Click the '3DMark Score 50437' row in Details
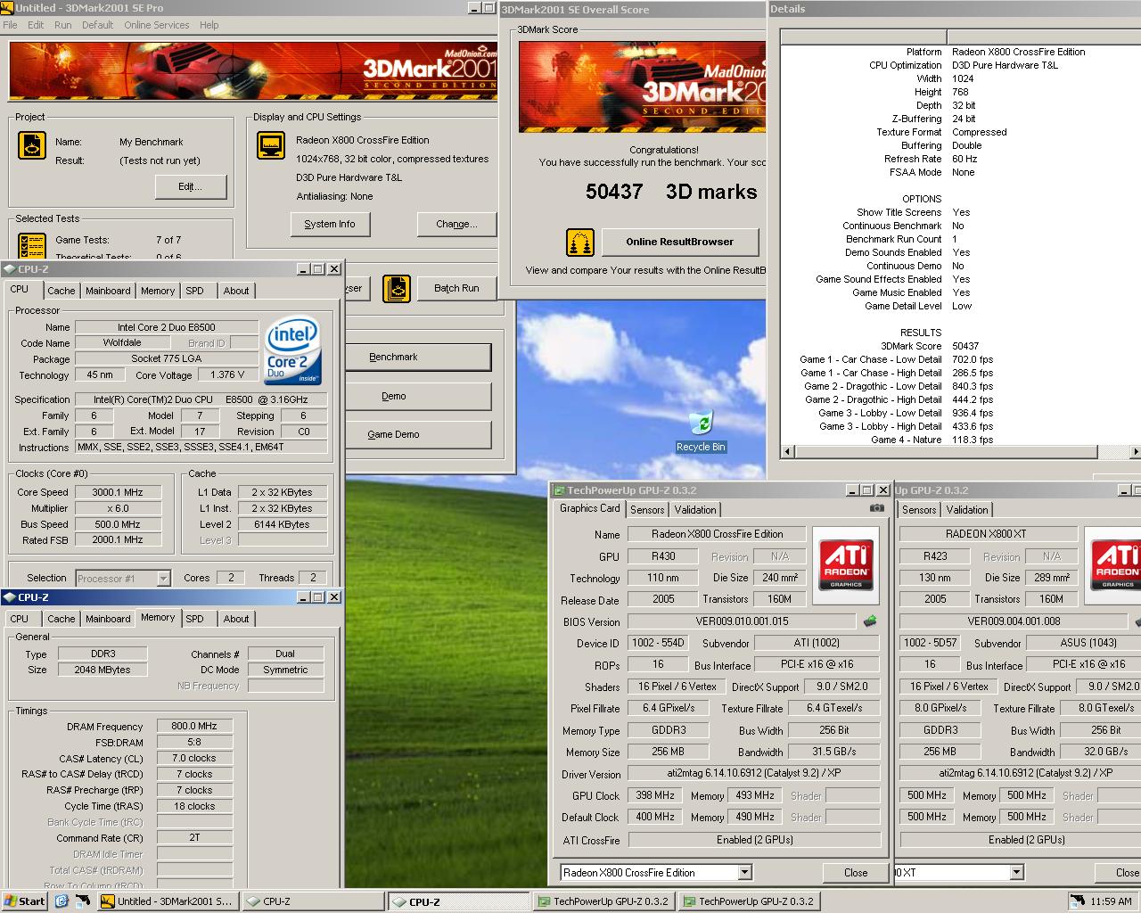 [930, 346]
